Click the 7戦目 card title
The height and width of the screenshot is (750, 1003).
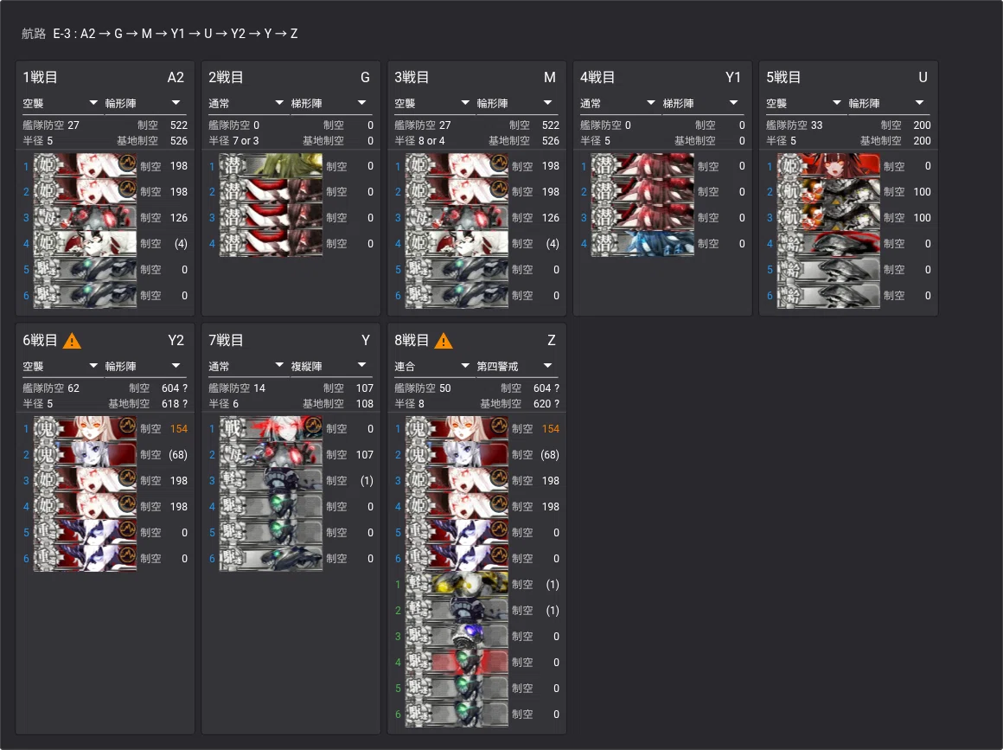[x=226, y=341]
